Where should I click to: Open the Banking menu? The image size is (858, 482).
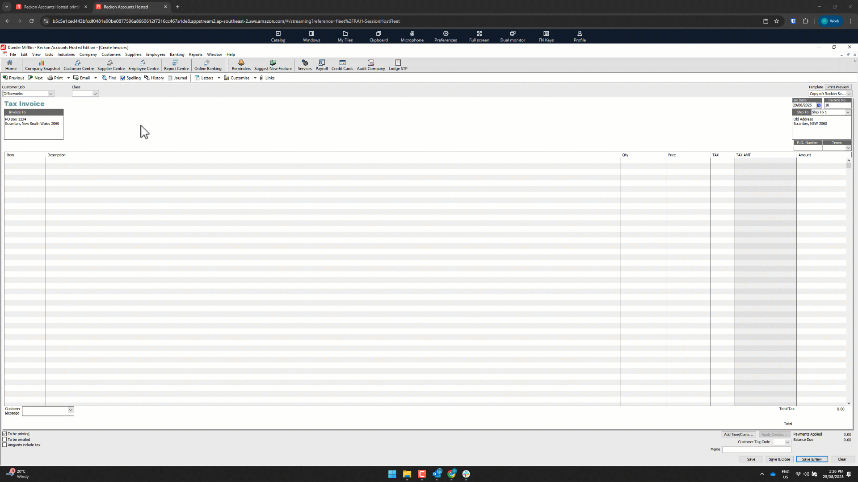(x=177, y=54)
